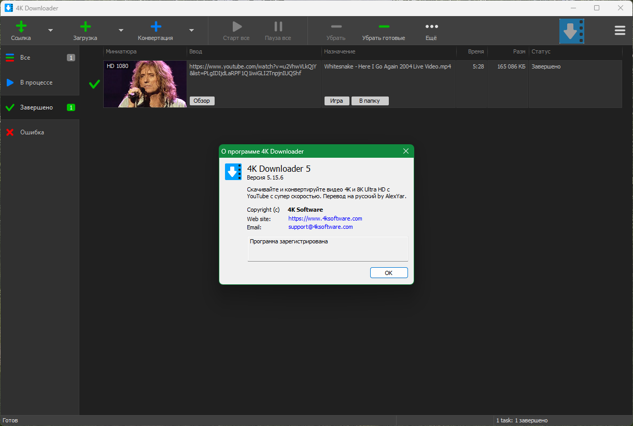Open the download location via В папку

click(370, 101)
